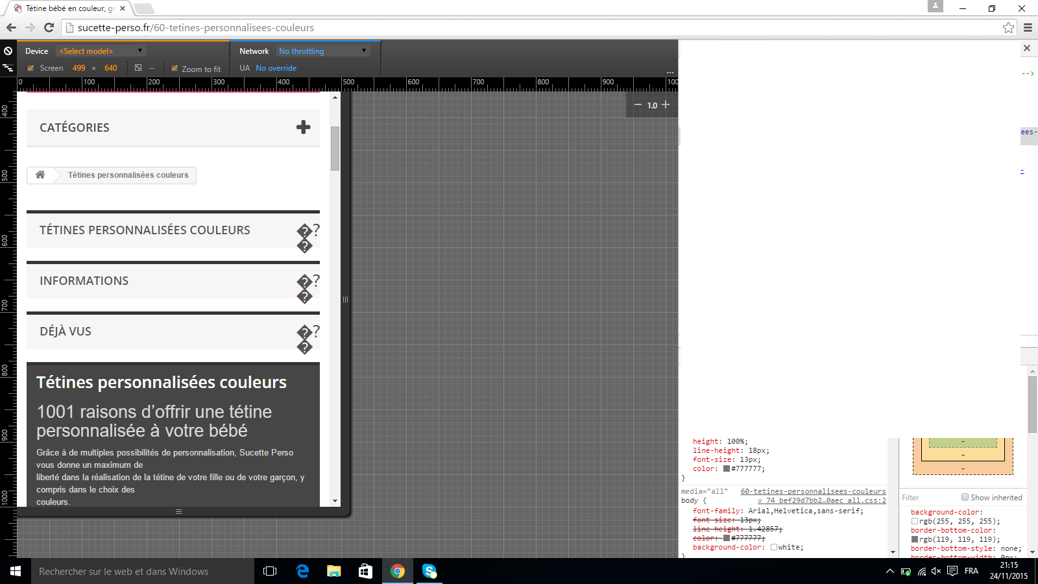Click the reset device emulation icon
This screenshot has width=1038, height=584.
(8, 51)
